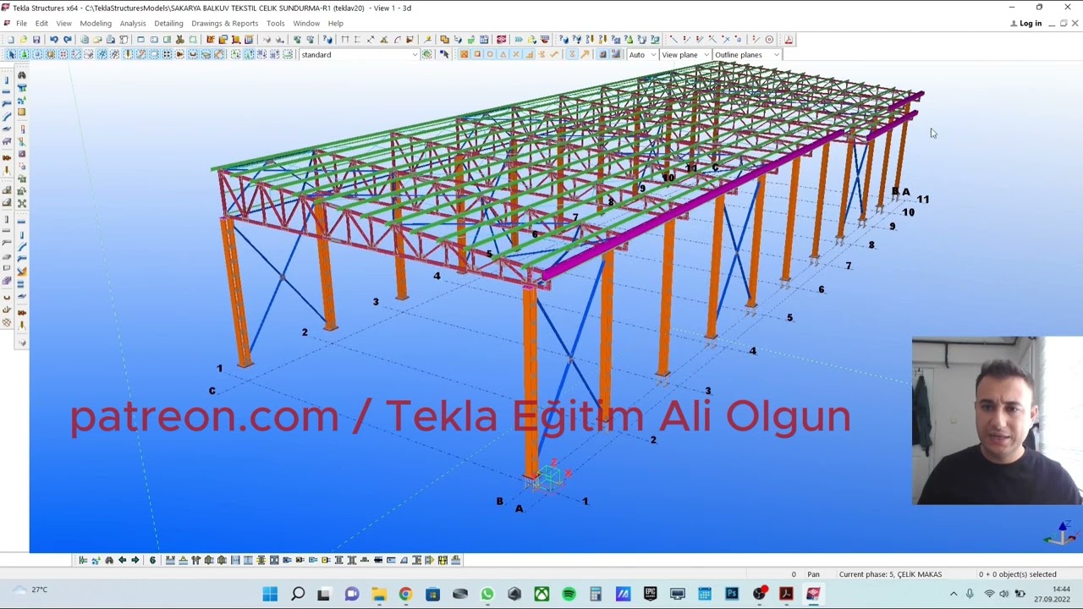The width and height of the screenshot is (1083, 609).
Task: Click the 27°C weather widget
Action: 30,590
